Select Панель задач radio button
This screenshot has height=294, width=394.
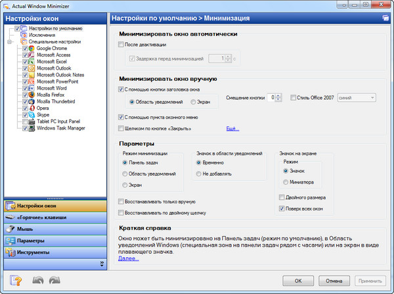pos(125,162)
